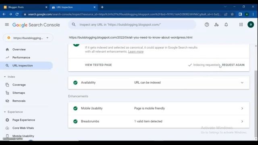The width and height of the screenshot is (258, 145).
Task: Toggle the browser side panel icon
Action: (240, 14)
